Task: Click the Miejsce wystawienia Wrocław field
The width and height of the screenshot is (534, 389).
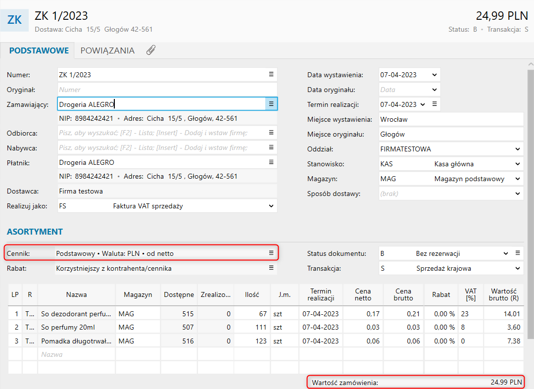Action: 450,119
